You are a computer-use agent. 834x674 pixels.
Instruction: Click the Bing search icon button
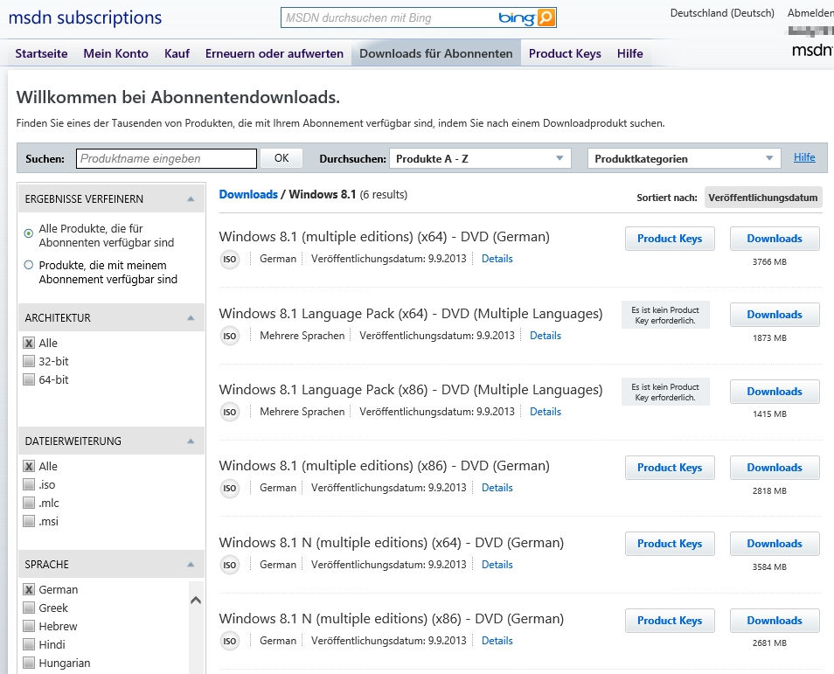546,17
